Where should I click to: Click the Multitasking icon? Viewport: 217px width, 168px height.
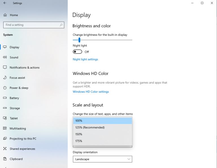[5, 128]
